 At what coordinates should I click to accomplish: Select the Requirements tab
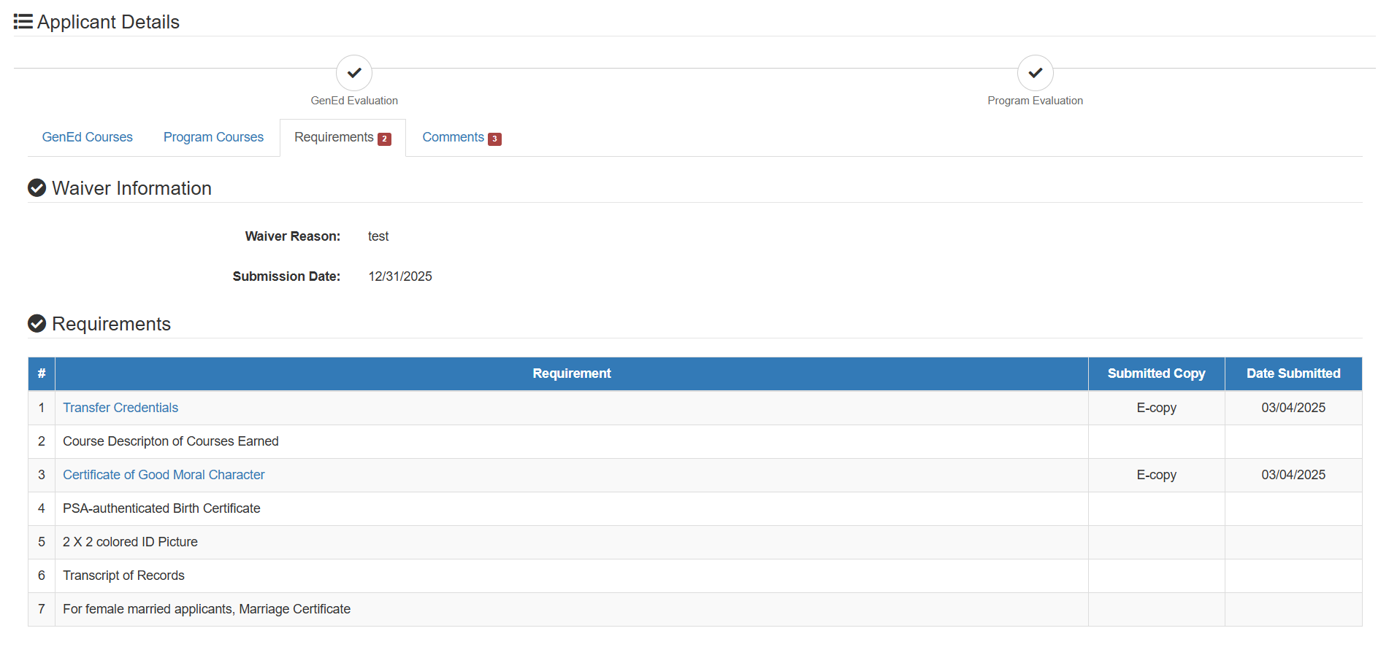pyautogui.click(x=343, y=137)
